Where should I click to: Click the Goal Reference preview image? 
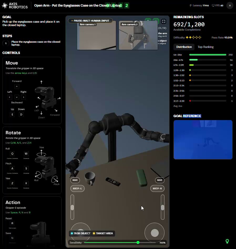click(203, 140)
